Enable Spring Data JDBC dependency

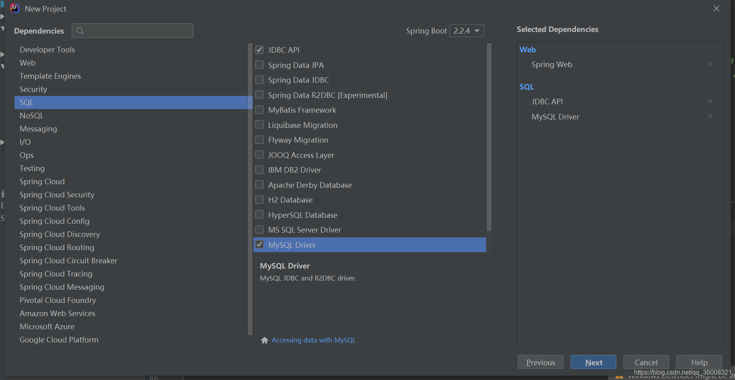pos(259,80)
